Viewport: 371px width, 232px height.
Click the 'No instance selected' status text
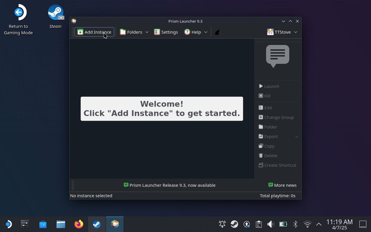click(91, 195)
